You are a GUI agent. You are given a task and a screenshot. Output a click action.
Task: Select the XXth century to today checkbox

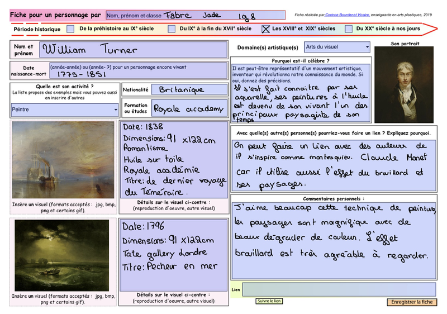pos(349,28)
